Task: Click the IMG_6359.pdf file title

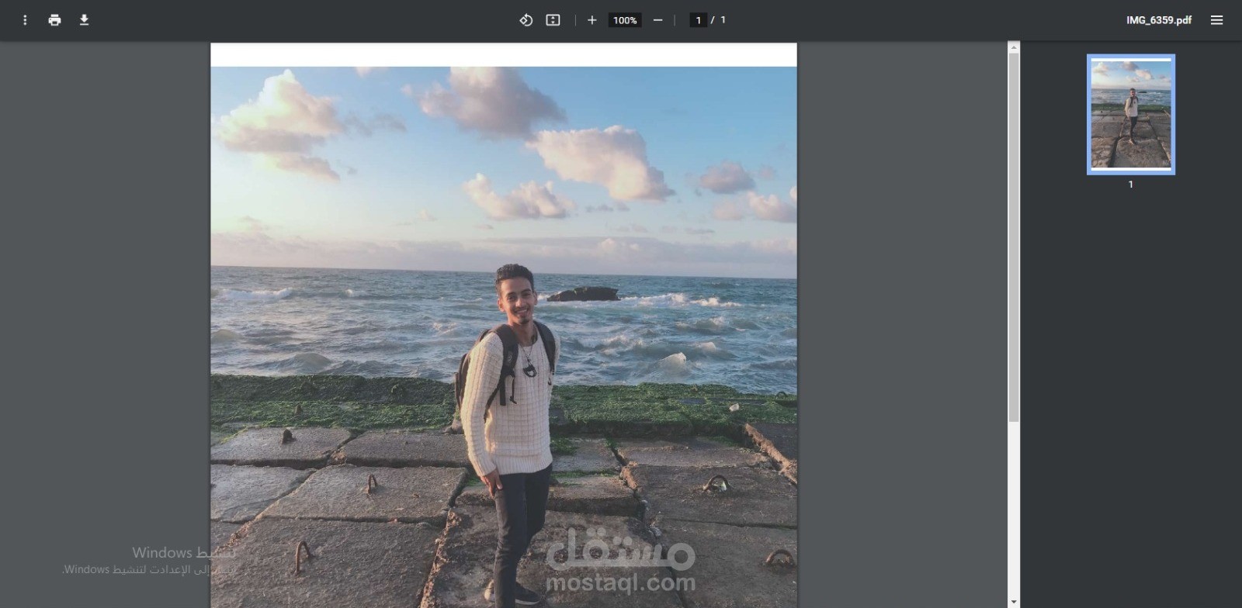Action: tap(1159, 20)
